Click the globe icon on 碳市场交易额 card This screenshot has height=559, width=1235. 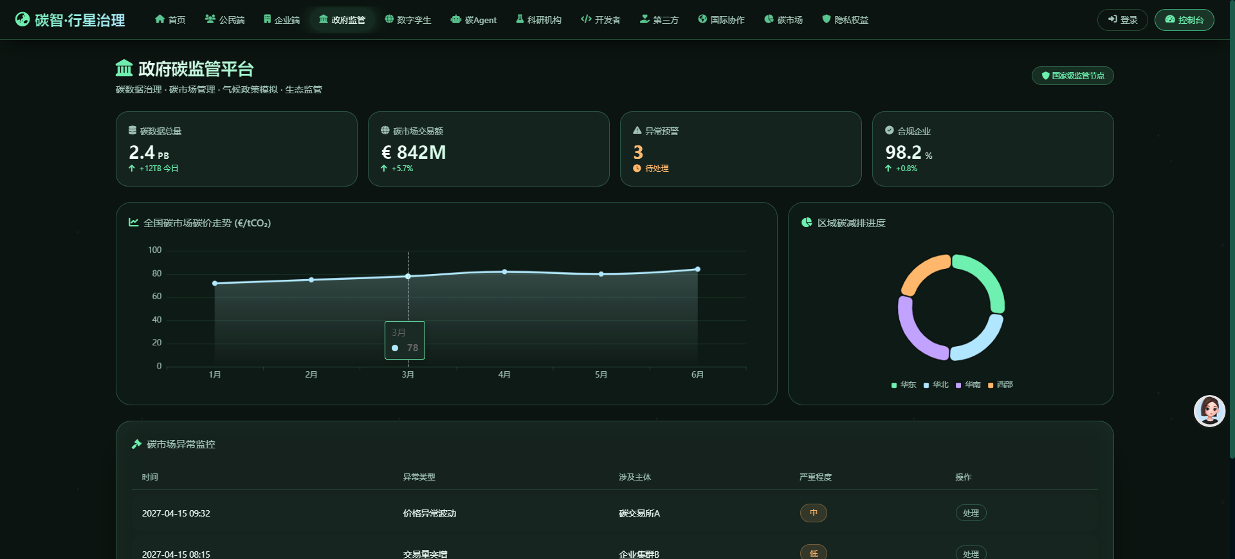pos(385,130)
